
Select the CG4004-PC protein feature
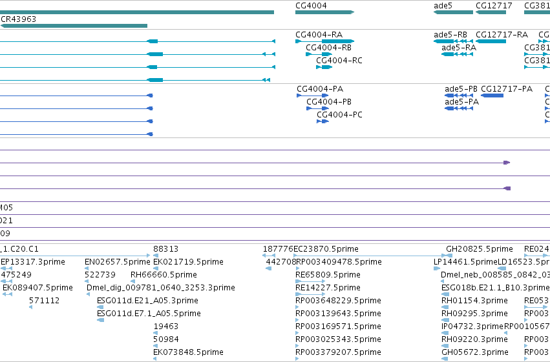coord(323,121)
